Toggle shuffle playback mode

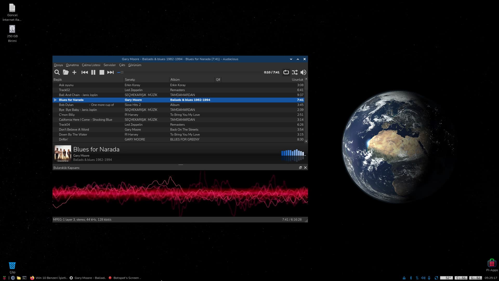pyautogui.click(x=295, y=72)
